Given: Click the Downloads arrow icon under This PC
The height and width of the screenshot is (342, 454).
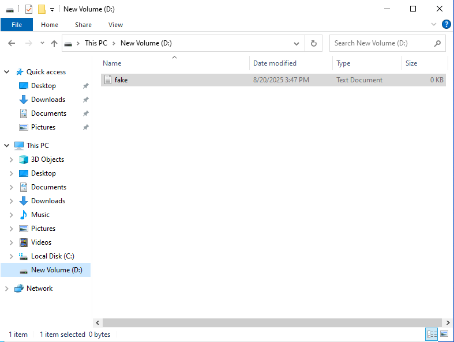Looking at the screenshot, I should [24, 201].
